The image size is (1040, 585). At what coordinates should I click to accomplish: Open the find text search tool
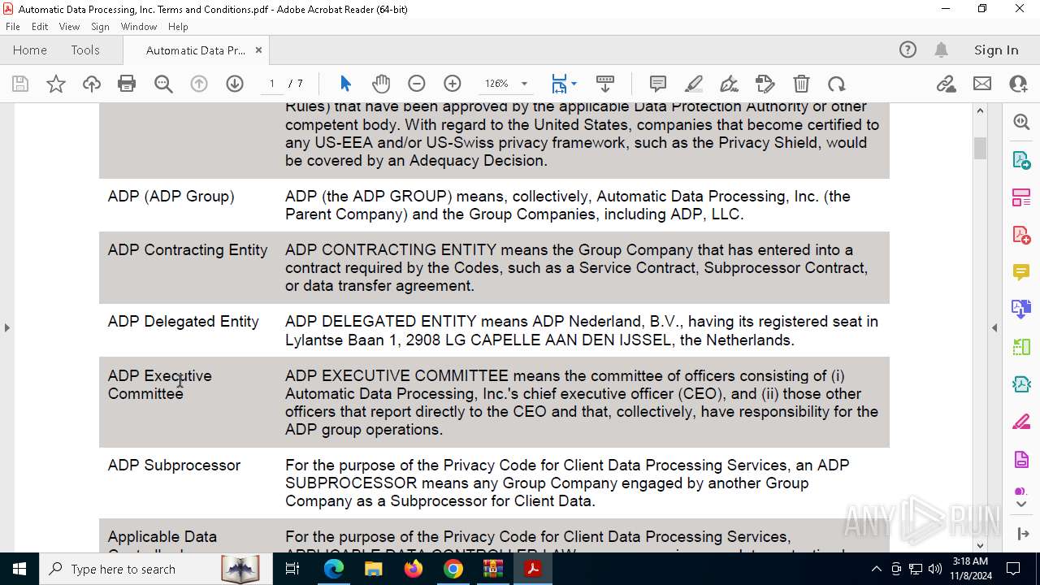point(163,84)
